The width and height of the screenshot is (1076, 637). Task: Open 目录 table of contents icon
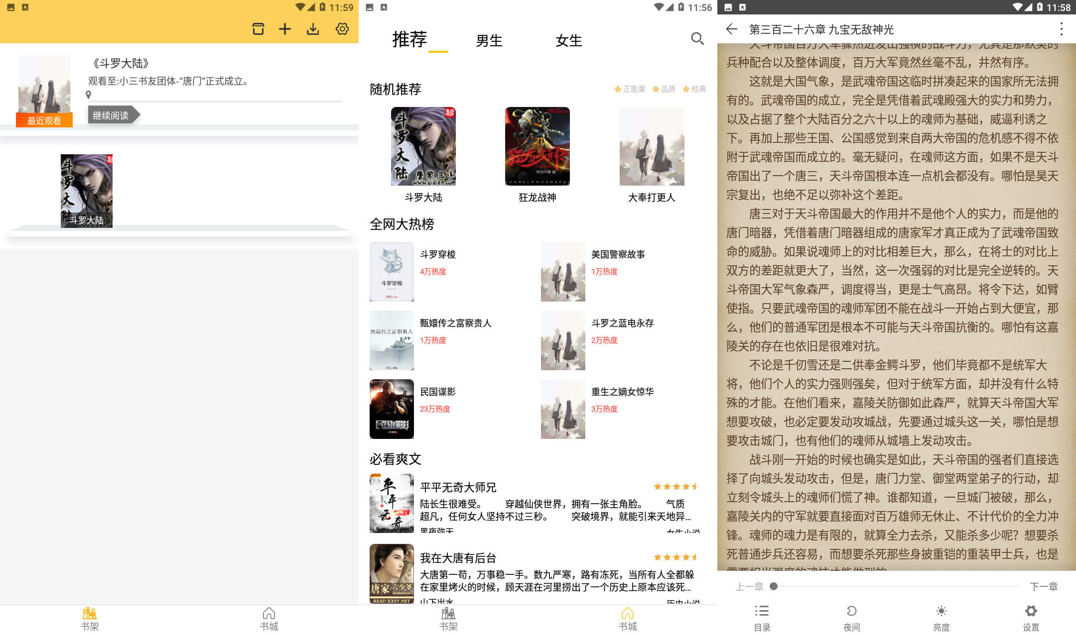762,618
